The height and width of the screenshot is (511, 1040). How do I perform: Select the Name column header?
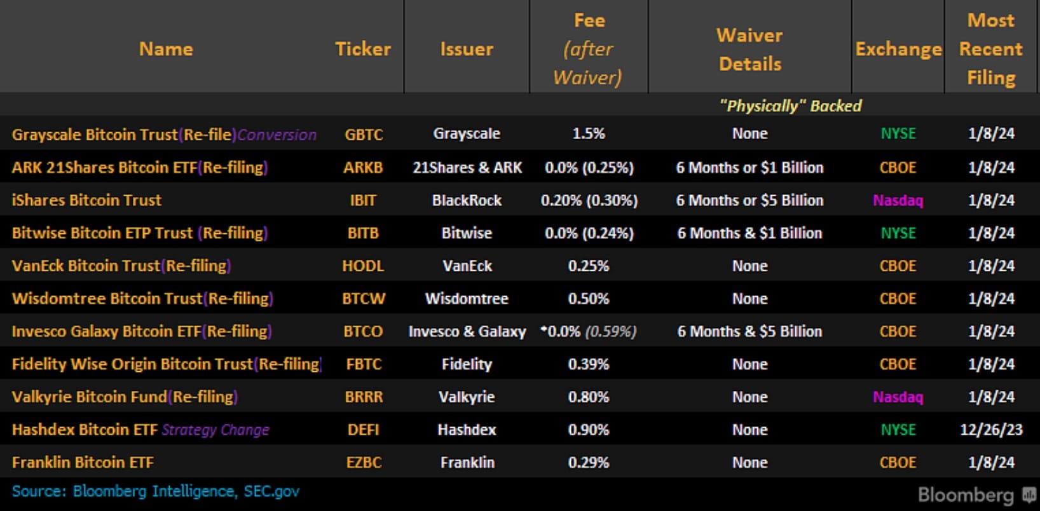(166, 49)
